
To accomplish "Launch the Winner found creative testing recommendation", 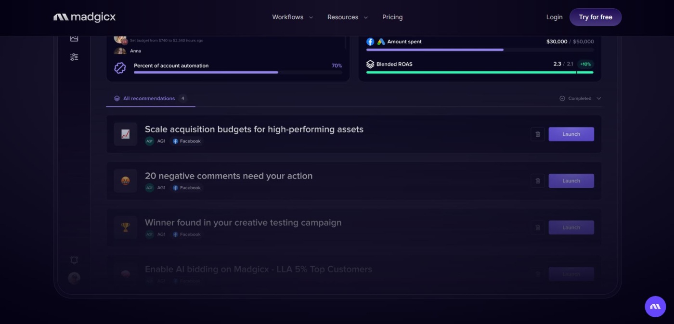I will 571,228.
